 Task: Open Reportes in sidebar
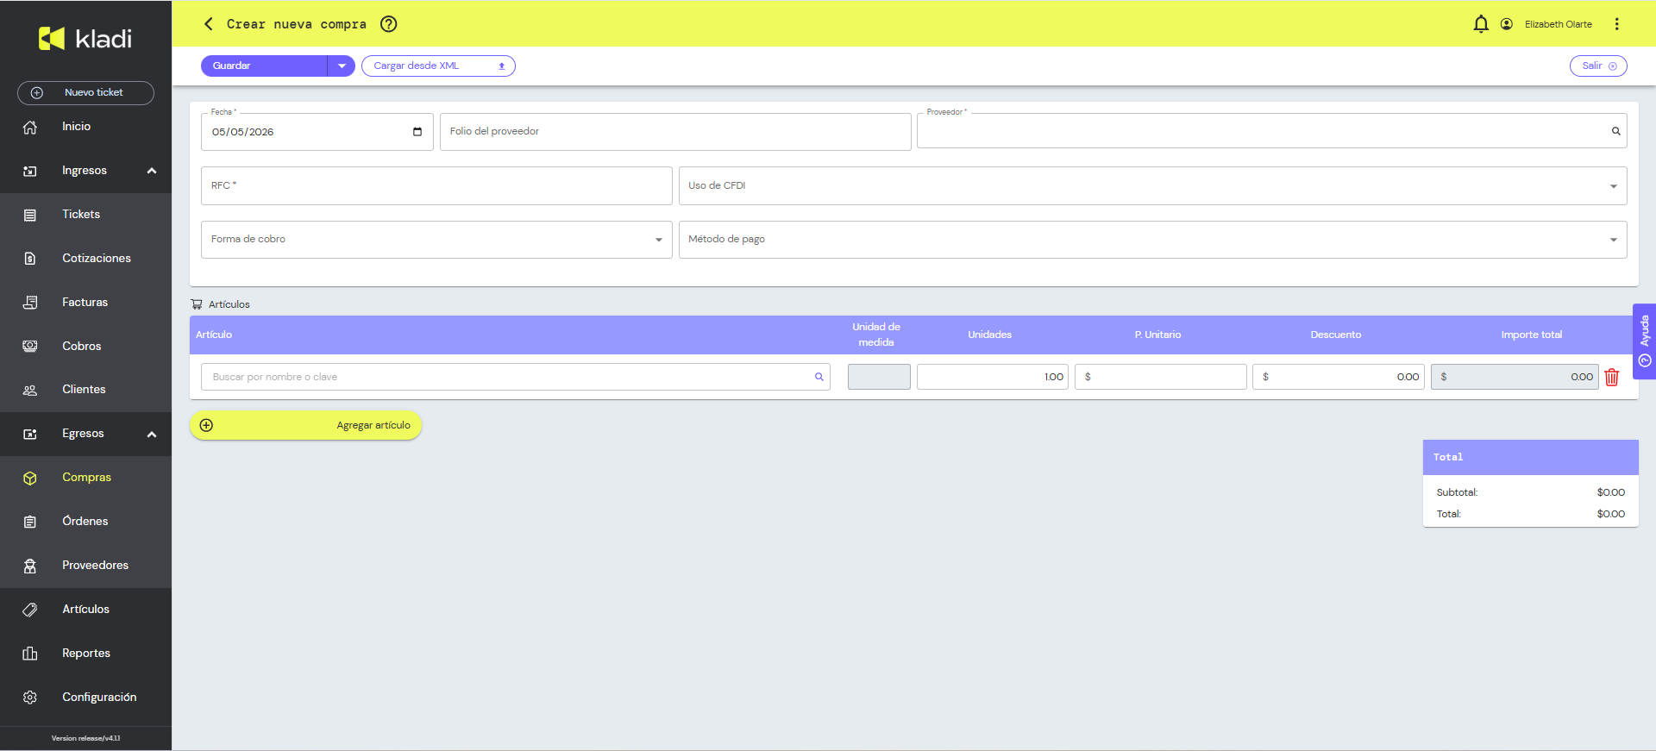86,654
